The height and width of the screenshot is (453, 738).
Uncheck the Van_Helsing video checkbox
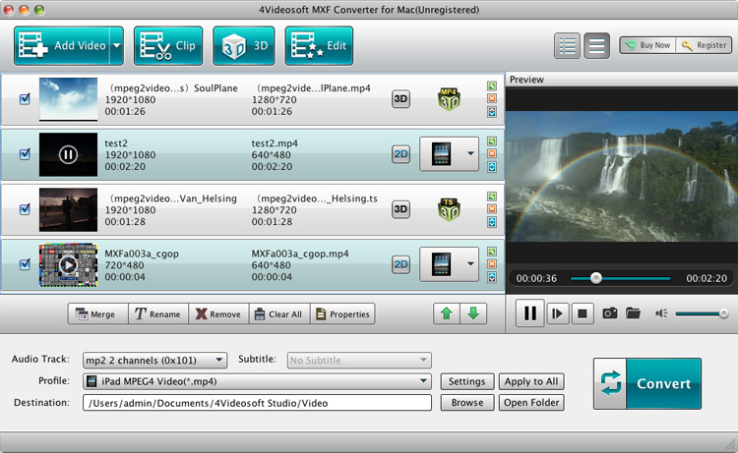(25, 208)
